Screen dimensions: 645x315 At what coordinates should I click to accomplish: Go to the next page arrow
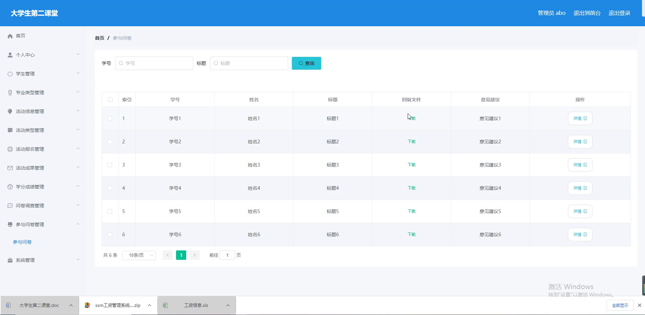[x=195, y=255]
